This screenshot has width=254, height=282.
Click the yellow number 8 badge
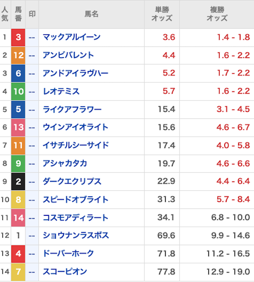[18, 200]
